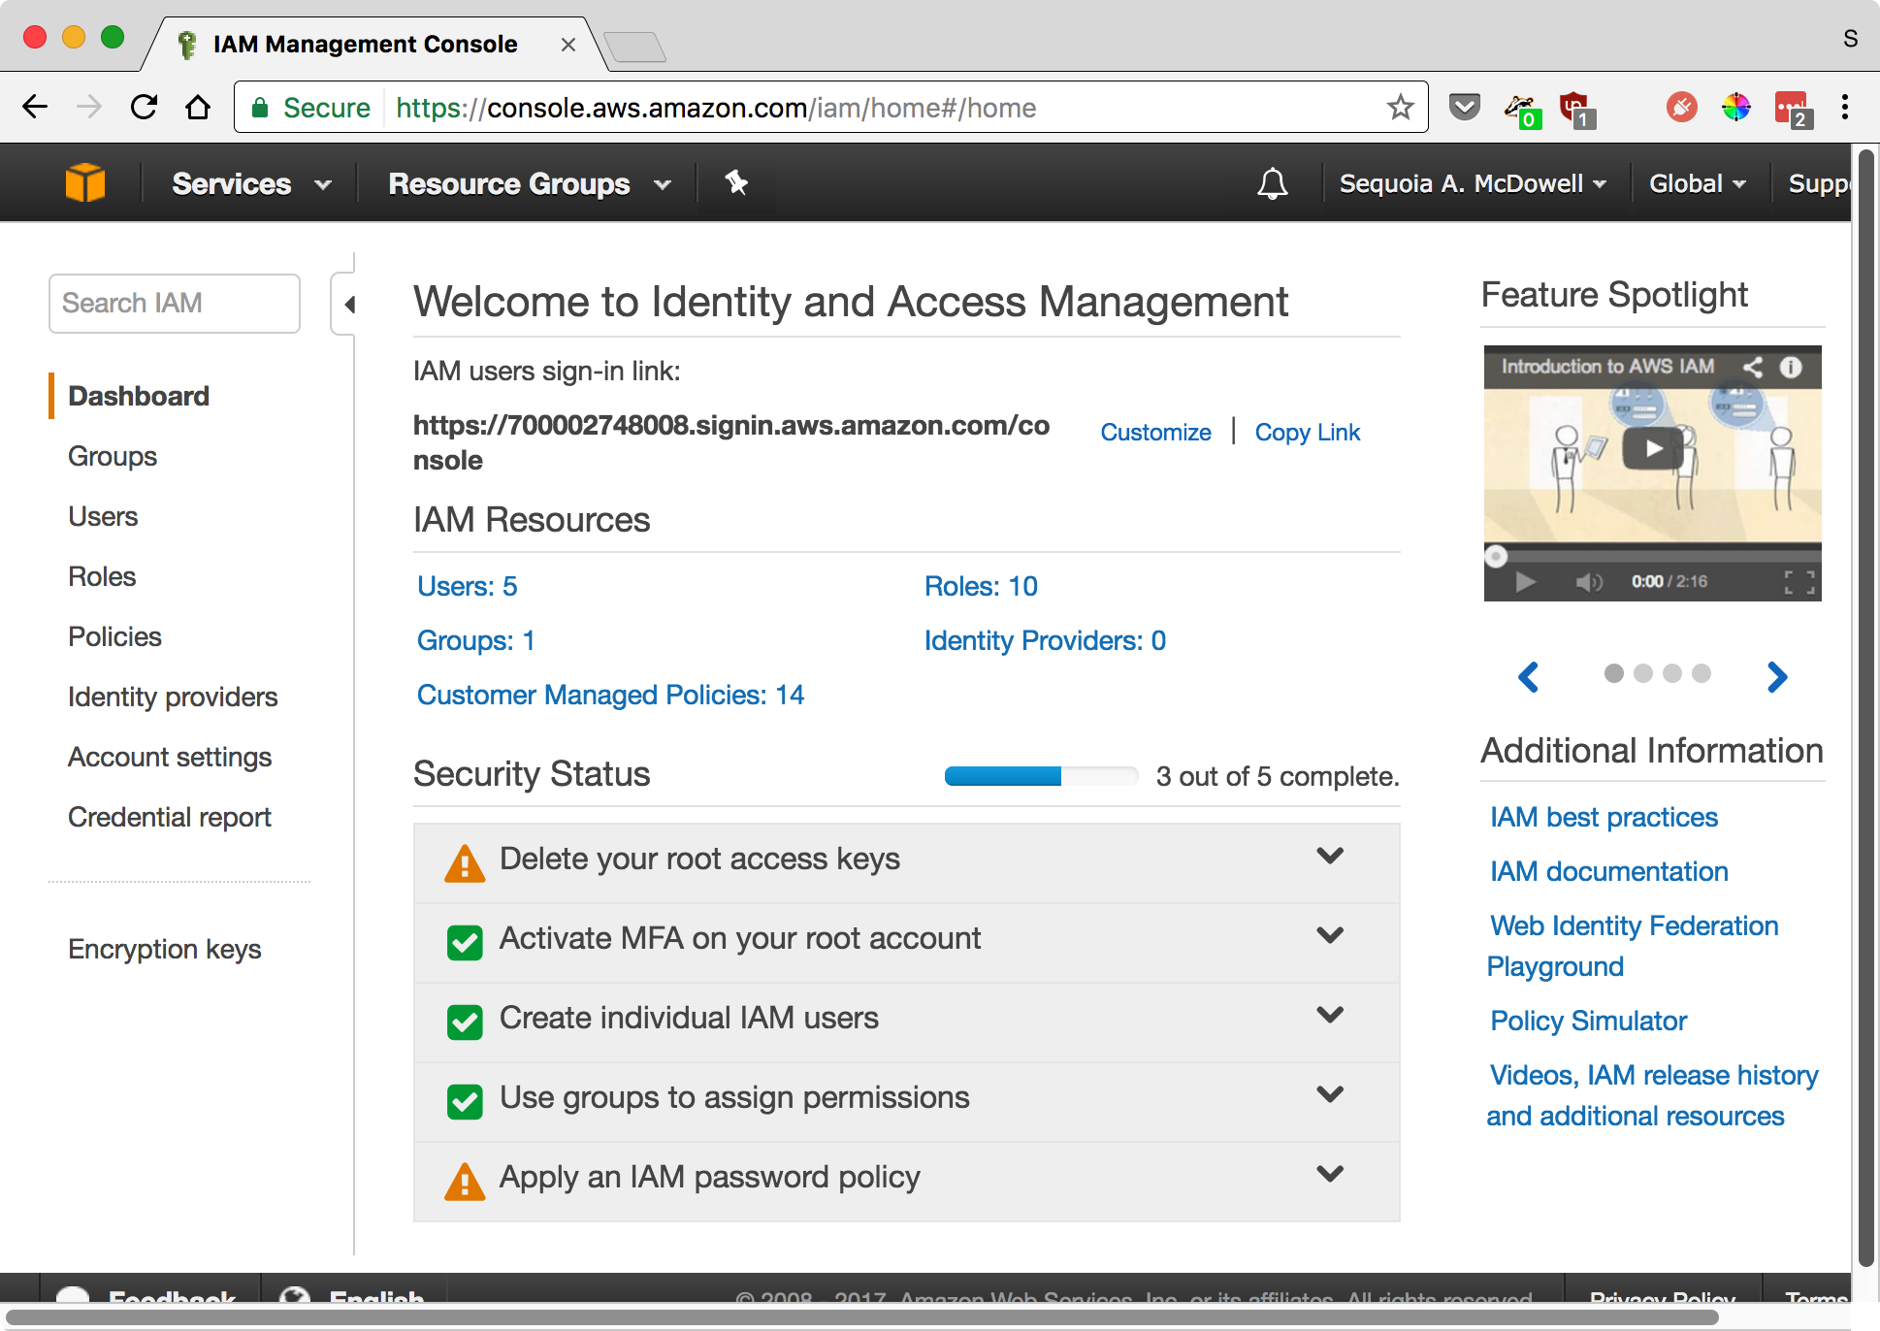Viewport: 1880px width, 1331px height.
Task: Click the Customize sign-in link
Action: [1155, 432]
